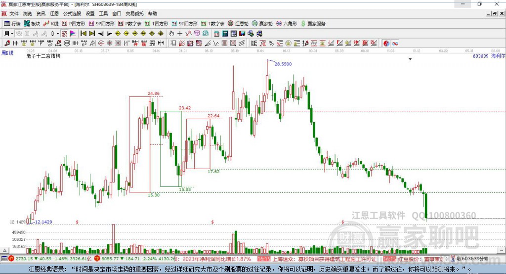Click the volume pane up-arrow button
Screen dimensions: 506x274
[4, 250]
